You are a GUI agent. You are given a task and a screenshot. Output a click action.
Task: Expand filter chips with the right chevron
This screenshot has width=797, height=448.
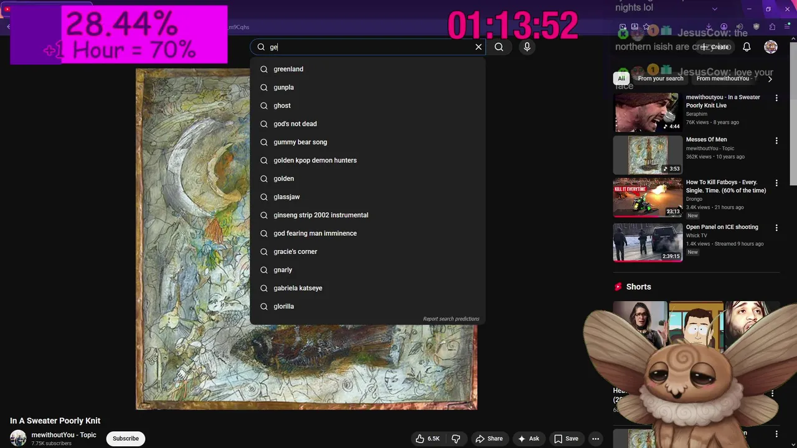coord(770,79)
